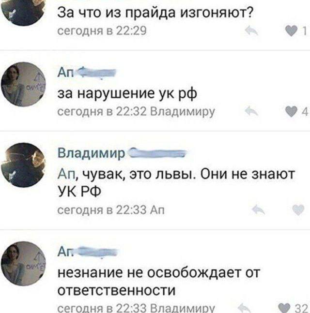This screenshot has height=313, width=310.
Task: Select the 'сегодня в 22:29' timestamp
Action: click(102, 31)
